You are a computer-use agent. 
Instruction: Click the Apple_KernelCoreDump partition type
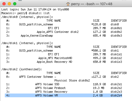point(37,36)
